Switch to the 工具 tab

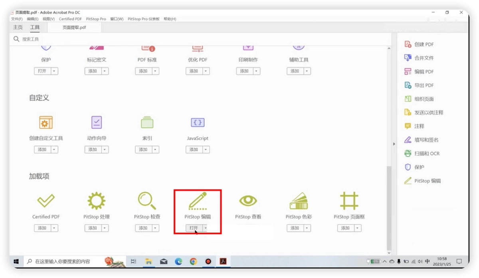pos(35,28)
